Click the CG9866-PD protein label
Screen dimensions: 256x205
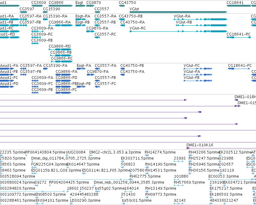coord(66,78)
